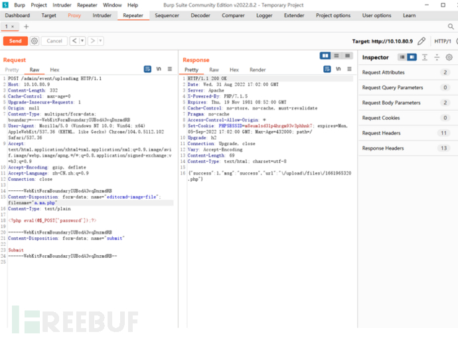Open the history-forward dropdown arrow
Screen dimensions: 458x338
click(x=100, y=41)
